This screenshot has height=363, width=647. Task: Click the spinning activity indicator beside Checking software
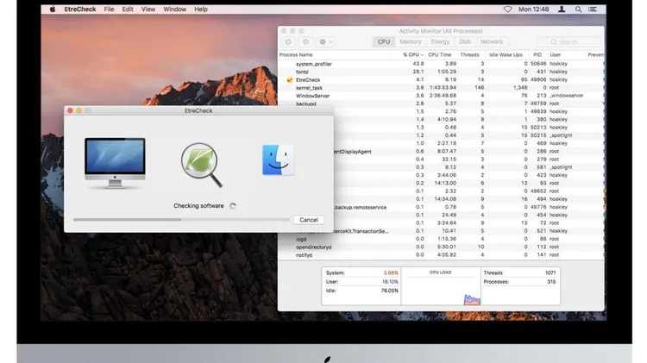coord(233,206)
